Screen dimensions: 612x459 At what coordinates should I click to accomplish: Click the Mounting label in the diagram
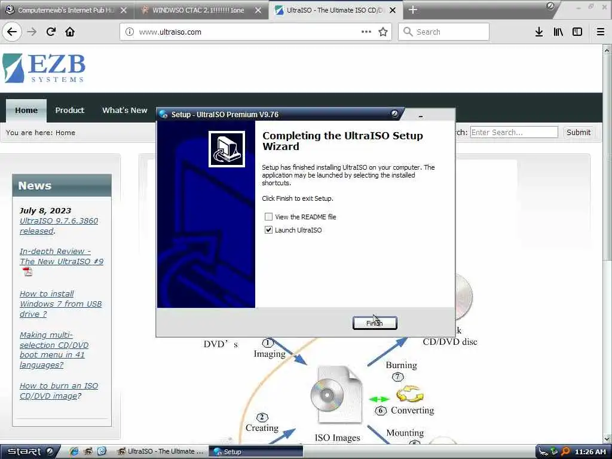click(405, 433)
